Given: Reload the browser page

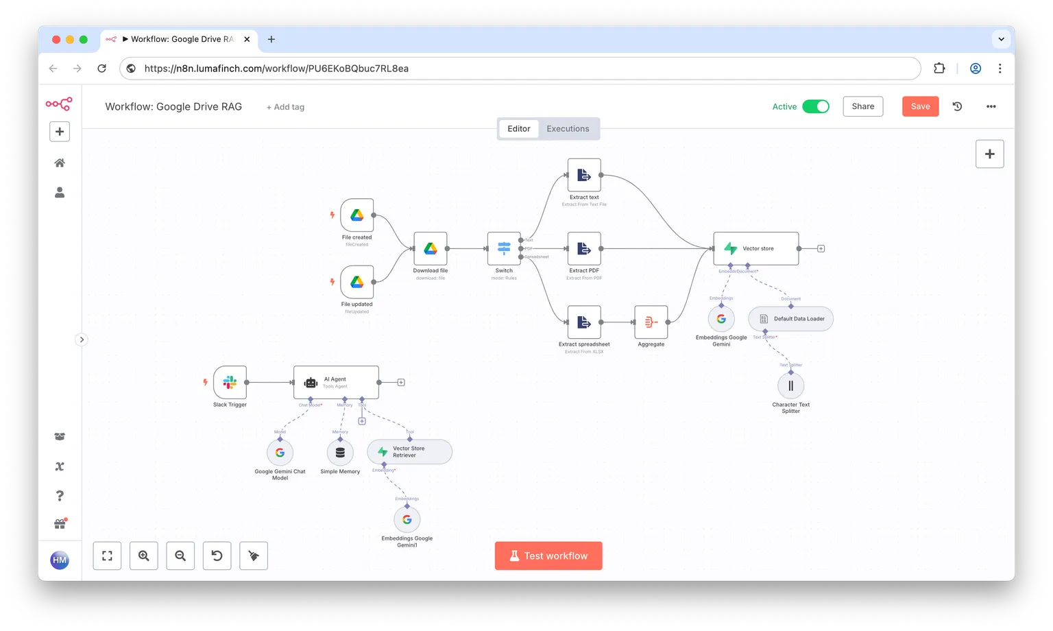Looking at the screenshot, I should (101, 69).
